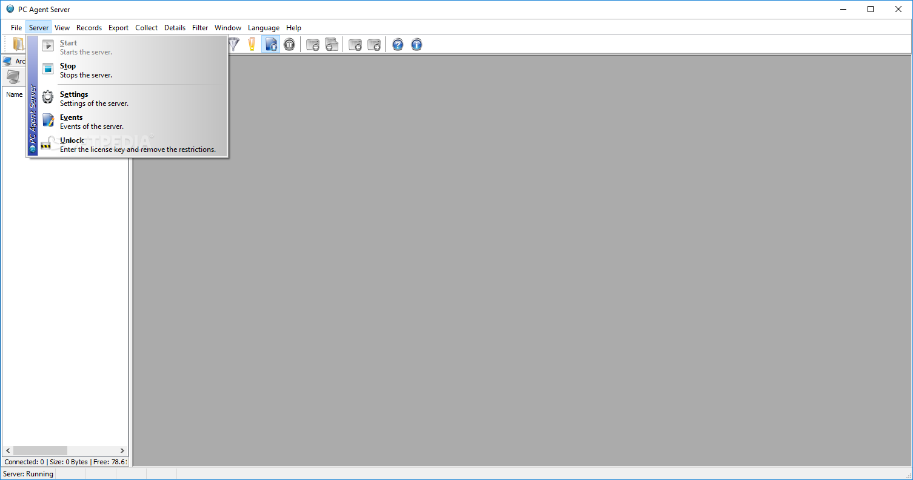The width and height of the screenshot is (913, 480).
Task: Open the Help menu
Action: point(293,28)
